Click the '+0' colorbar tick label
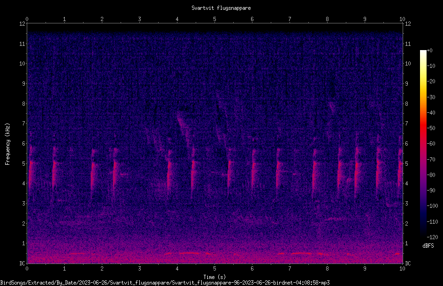 pyautogui.click(x=430, y=51)
